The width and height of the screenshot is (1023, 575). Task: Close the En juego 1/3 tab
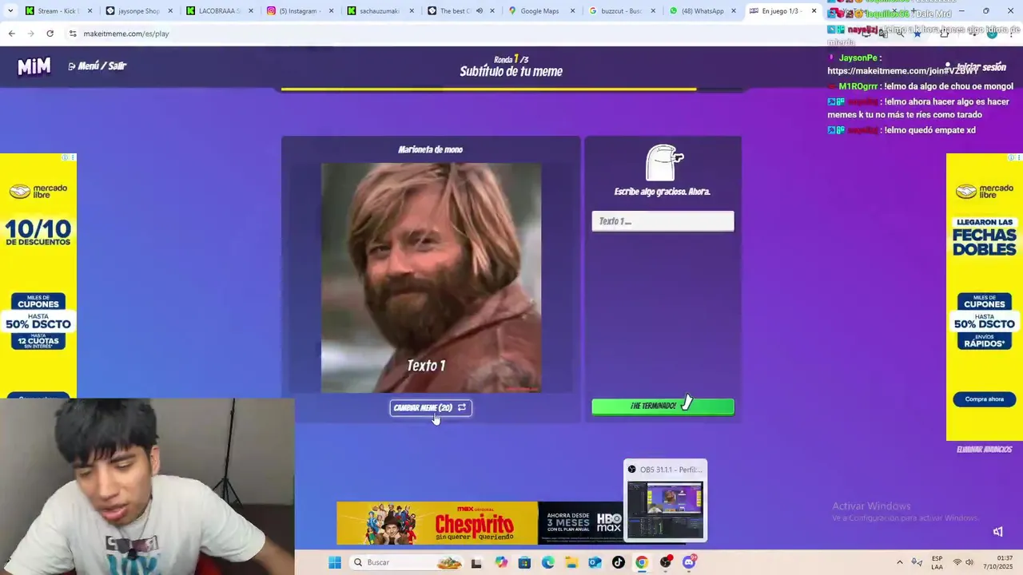pyautogui.click(x=814, y=11)
